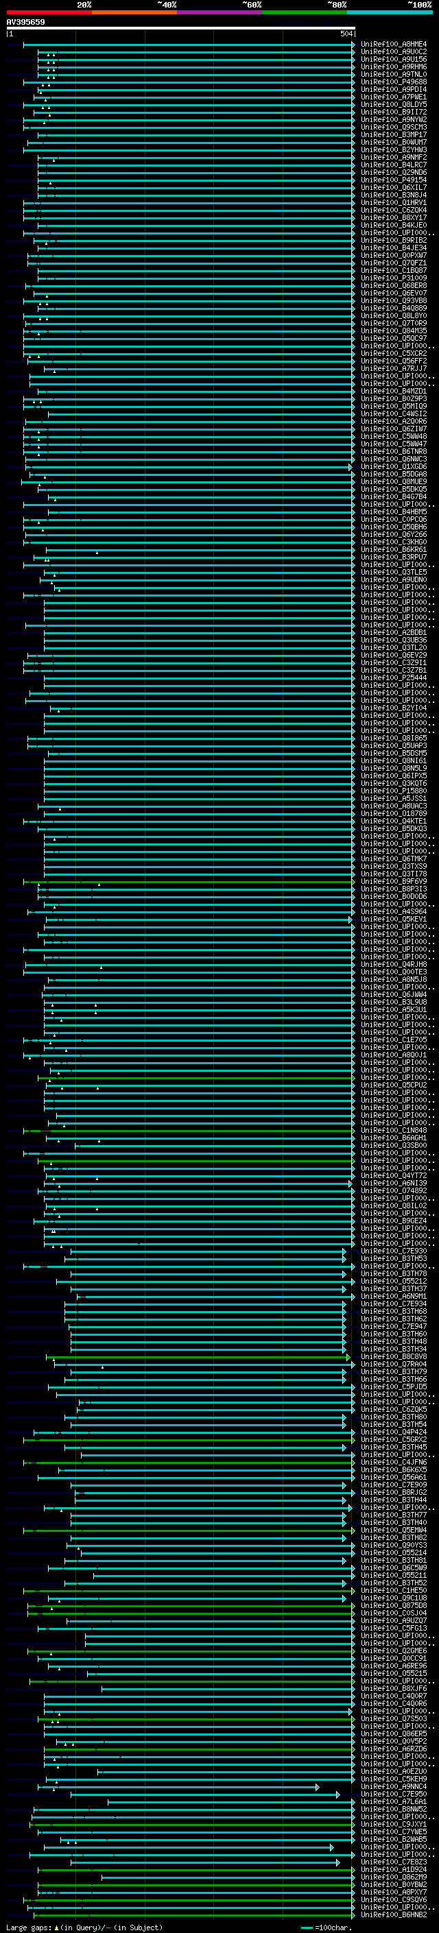The height and width of the screenshot is (1933, 439).
Task: Open hit UniRef100_Q8LDY5
Action: 394,104
